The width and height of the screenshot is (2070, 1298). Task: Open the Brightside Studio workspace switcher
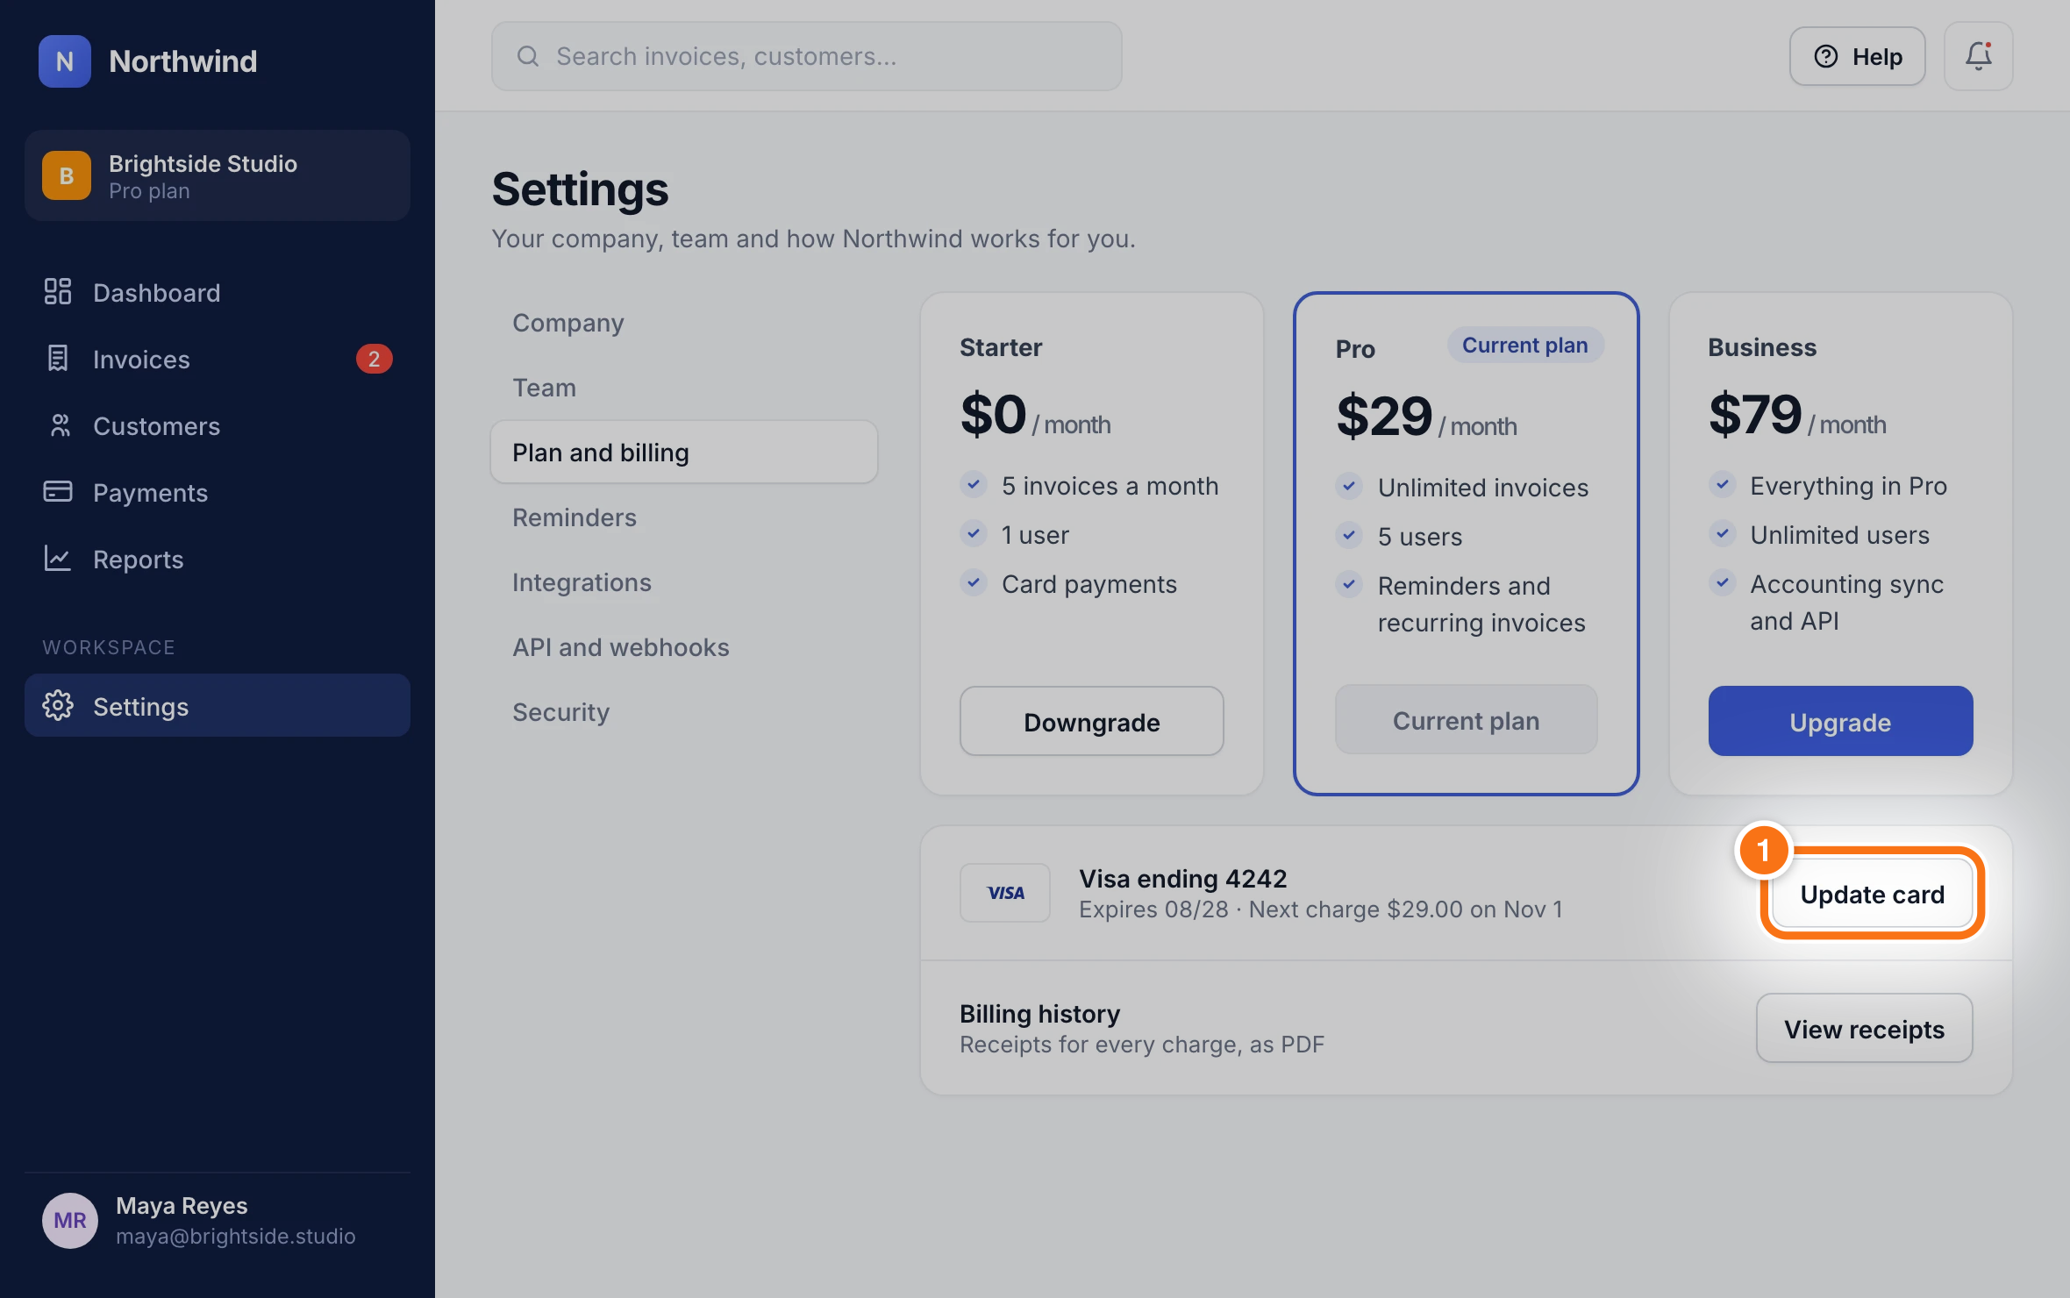(x=218, y=175)
